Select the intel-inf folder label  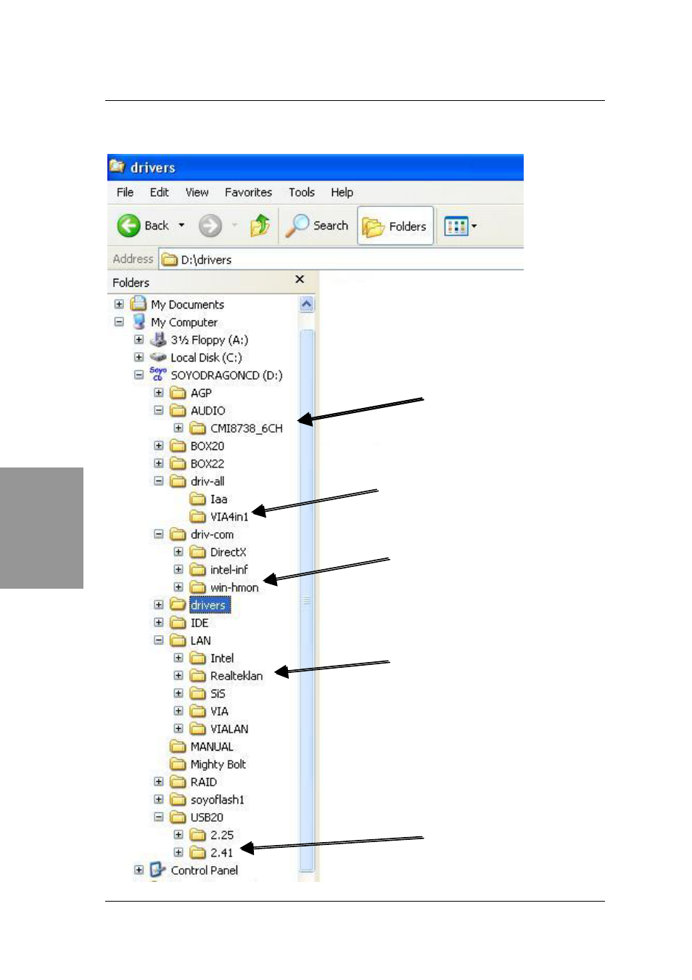click(228, 570)
